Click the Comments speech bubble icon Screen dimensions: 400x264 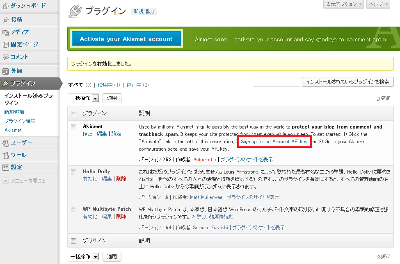pyautogui.click(x=5, y=57)
